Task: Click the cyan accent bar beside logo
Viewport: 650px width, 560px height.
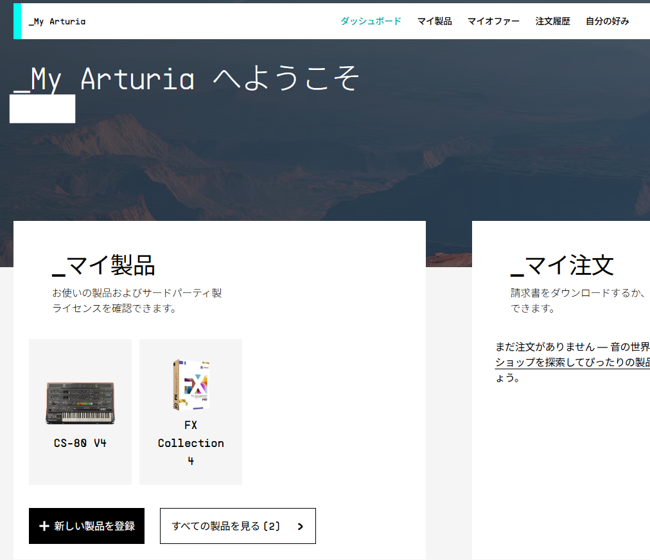Action: point(17,21)
